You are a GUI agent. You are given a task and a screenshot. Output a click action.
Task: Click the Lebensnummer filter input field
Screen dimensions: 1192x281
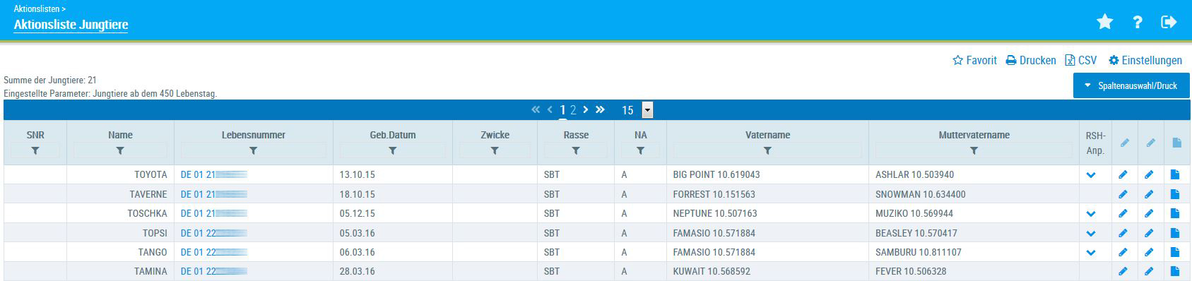[253, 150]
